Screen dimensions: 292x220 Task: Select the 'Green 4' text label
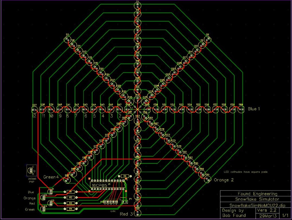click(51, 177)
